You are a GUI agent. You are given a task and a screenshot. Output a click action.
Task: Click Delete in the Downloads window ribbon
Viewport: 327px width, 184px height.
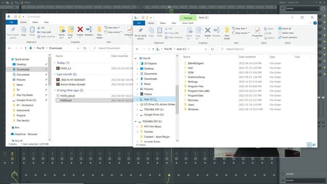pyautogui.click(x=80, y=31)
